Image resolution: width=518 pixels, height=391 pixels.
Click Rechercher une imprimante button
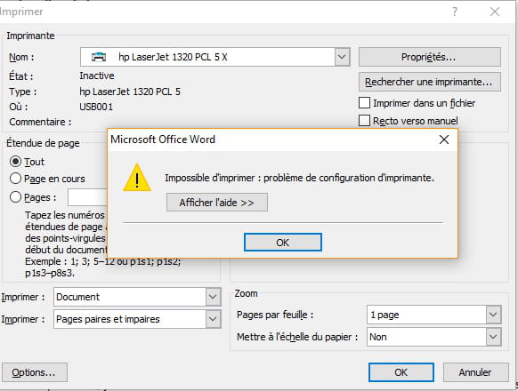[x=430, y=82]
